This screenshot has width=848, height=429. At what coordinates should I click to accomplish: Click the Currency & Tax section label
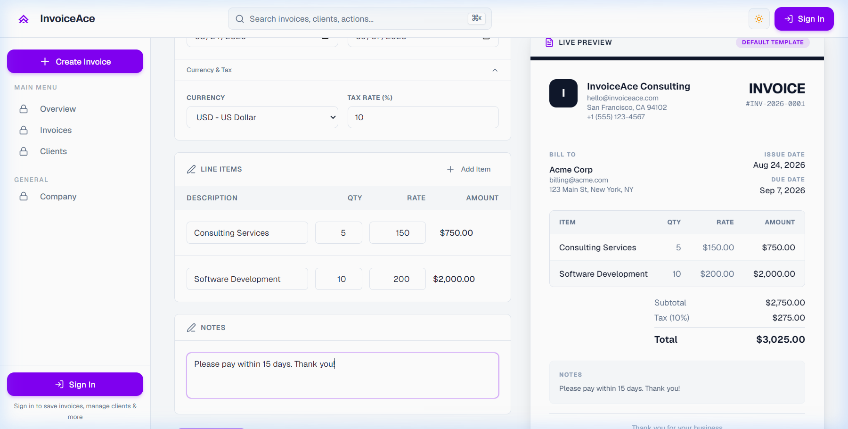click(209, 70)
